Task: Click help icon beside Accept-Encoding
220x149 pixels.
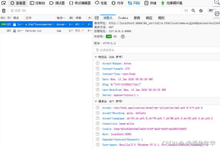Action: (x=98, y=113)
